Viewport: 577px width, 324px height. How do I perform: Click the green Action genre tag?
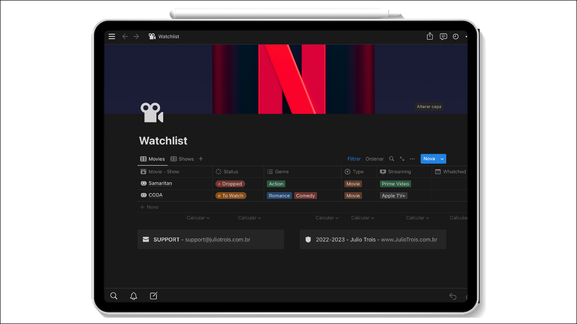pos(276,184)
